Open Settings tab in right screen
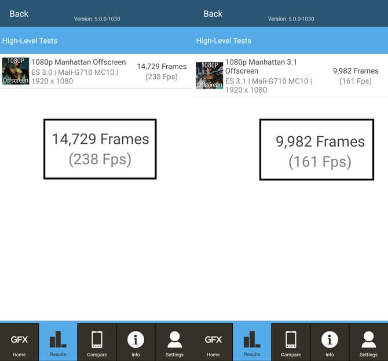388x361 pixels. (368, 342)
